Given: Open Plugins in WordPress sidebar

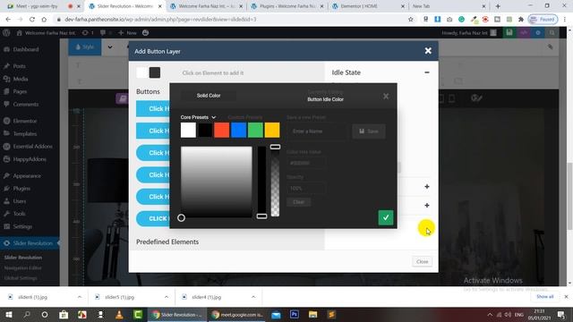Looking at the screenshot, I should pos(21,189).
